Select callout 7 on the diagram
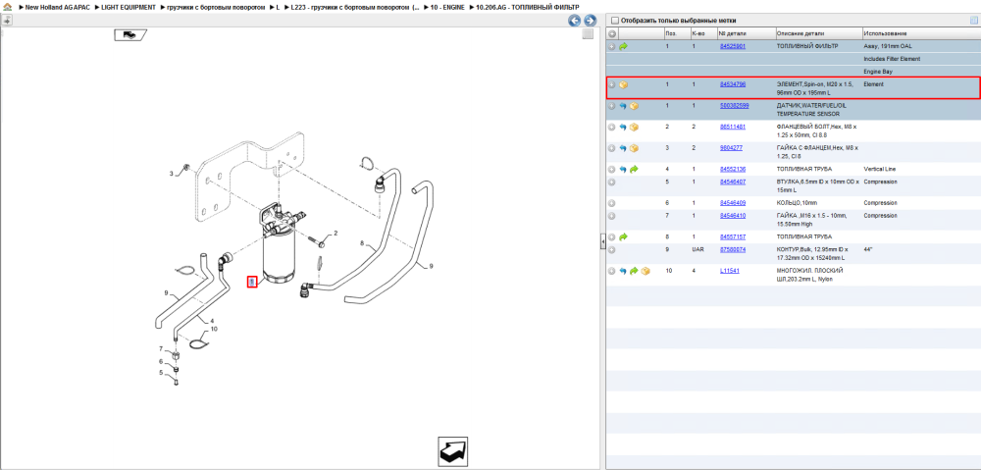 tap(161, 348)
